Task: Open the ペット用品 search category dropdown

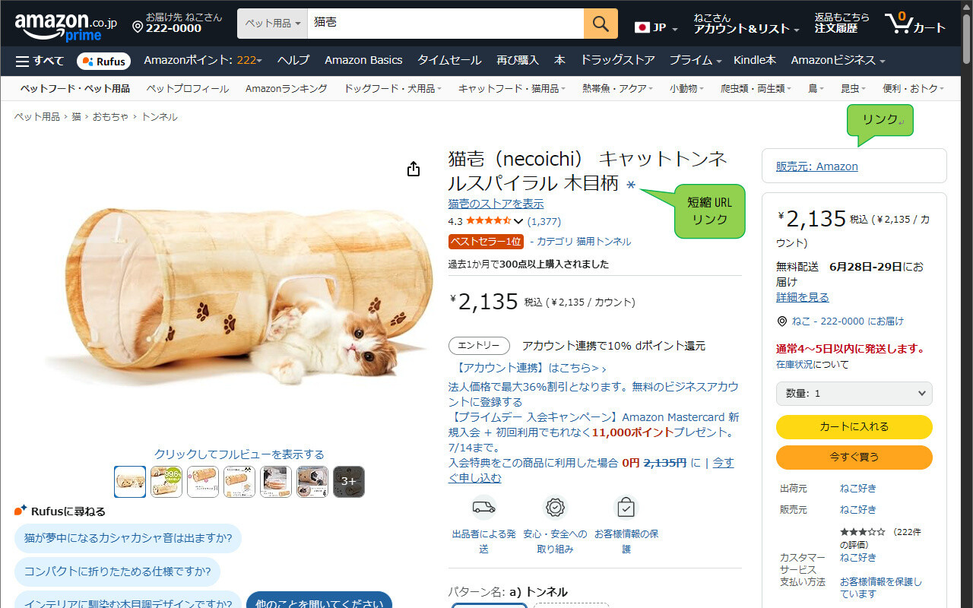Action: point(272,24)
